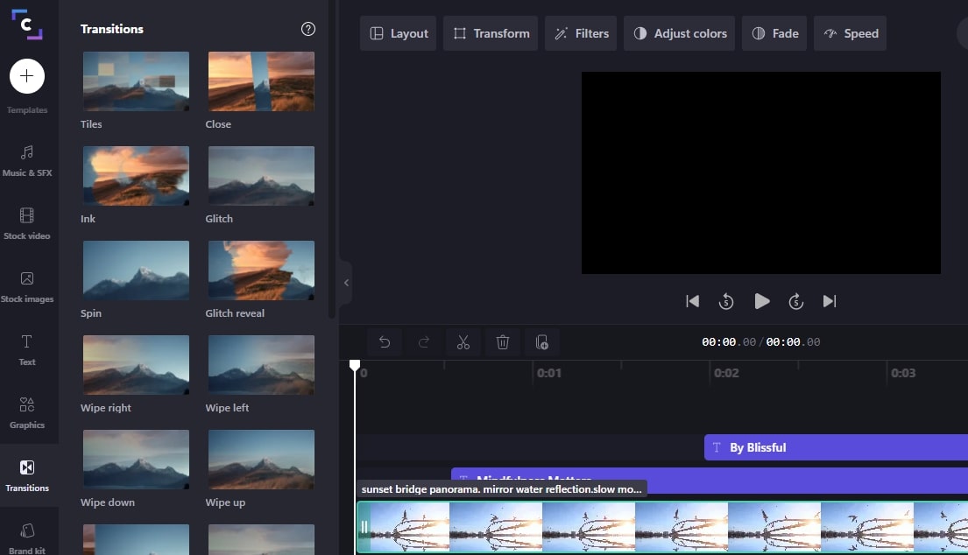The image size is (968, 555).
Task: Open the Stock video panel
Action: (28, 224)
